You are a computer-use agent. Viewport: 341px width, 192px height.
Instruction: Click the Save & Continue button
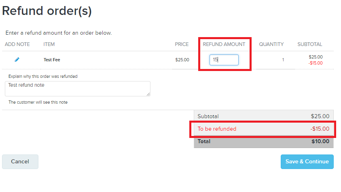pyautogui.click(x=307, y=162)
